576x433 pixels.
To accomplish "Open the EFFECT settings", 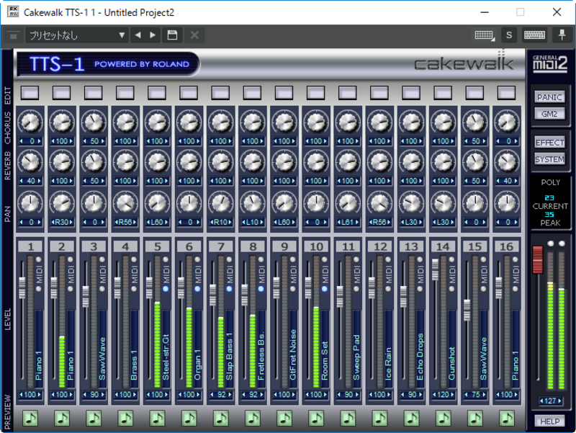I will pyautogui.click(x=549, y=142).
